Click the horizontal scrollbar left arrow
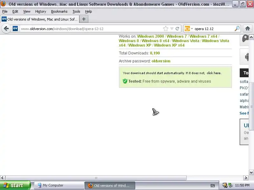Image resolution: width=254 pixels, height=190 pixels. point(3,178)
